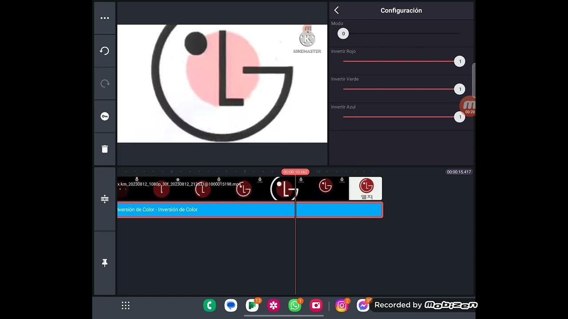The width and height of the screenshot is (568, 319).
Task: Click the Invertir Azul label
Action: pyautogui.click(x=343, y=107)
